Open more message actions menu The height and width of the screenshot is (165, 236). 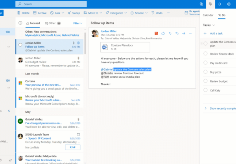(190, 33)
